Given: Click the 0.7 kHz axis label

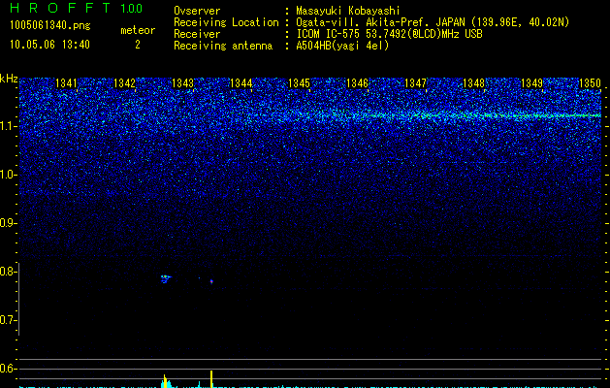Looking at the screenshot, I should (7, 320).
